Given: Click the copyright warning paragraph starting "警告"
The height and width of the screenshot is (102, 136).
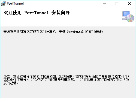Looking at the screenshot, I should tap(67, 80).
